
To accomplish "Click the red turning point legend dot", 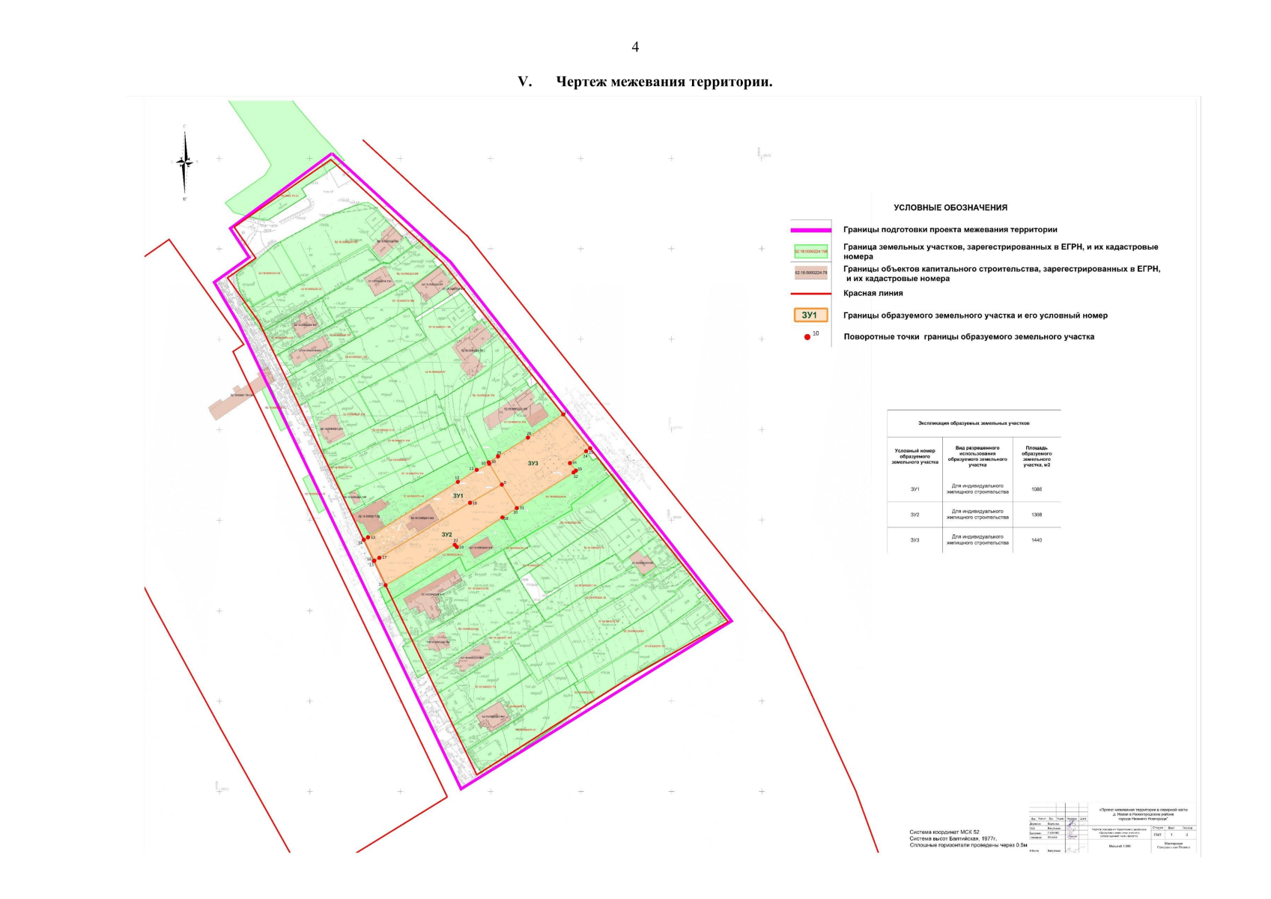I will pos(807,337).
